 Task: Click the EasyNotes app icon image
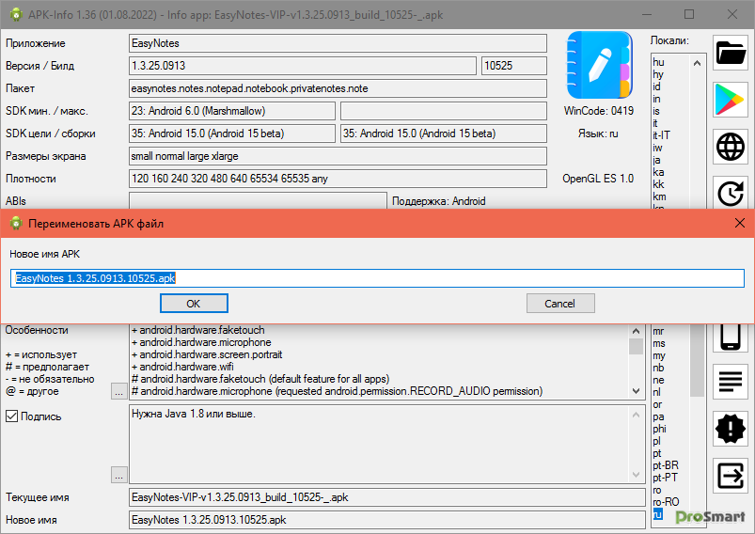(x=598, y=67)
